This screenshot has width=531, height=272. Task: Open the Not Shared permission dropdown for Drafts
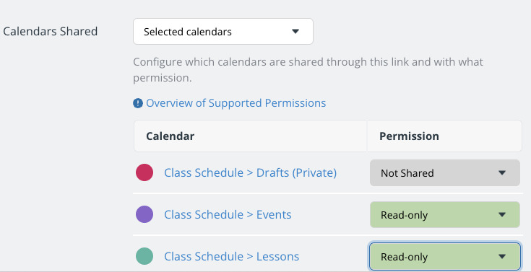coord(444,173)
